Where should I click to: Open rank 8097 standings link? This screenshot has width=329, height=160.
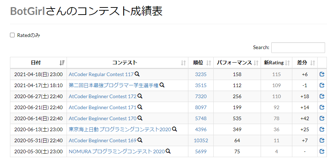[201, 107]
